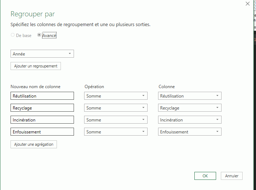Open the Réutilisation Colonne dropdown

click(190, 96)
